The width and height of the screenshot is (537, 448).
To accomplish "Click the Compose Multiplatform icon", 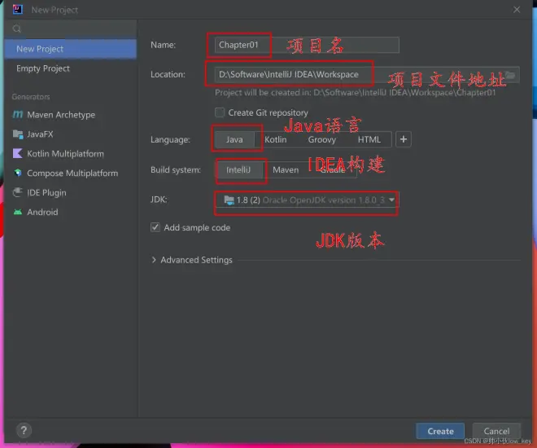I will 17,173.
